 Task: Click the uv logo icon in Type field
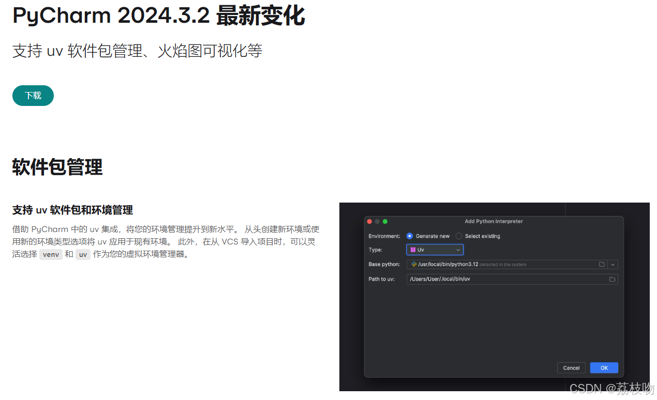coord(413,250)
